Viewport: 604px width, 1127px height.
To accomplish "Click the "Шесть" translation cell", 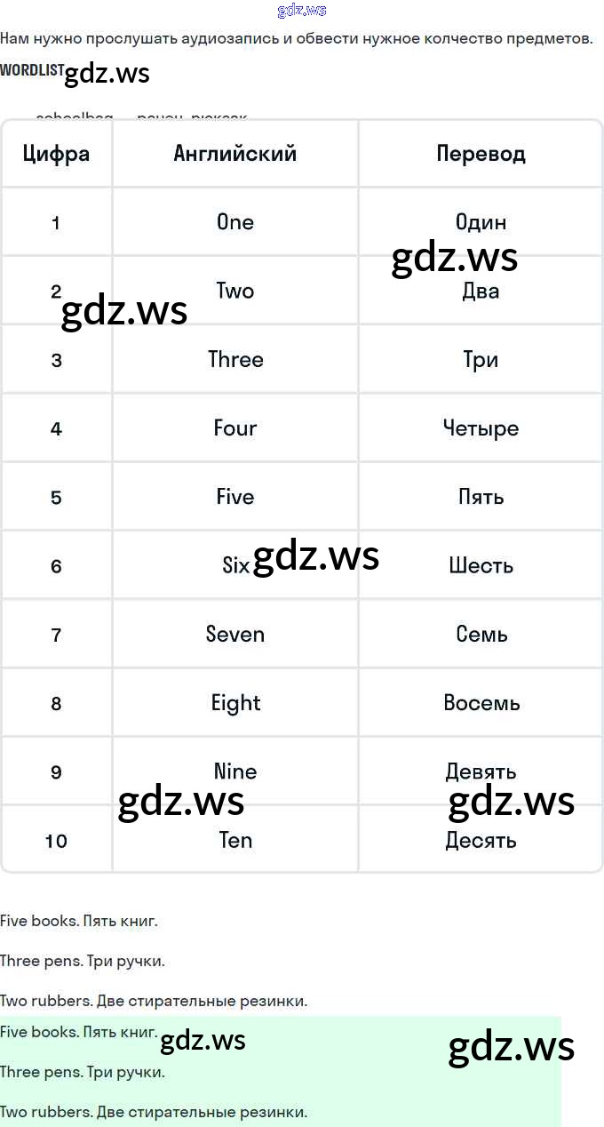I will point(481,566).
